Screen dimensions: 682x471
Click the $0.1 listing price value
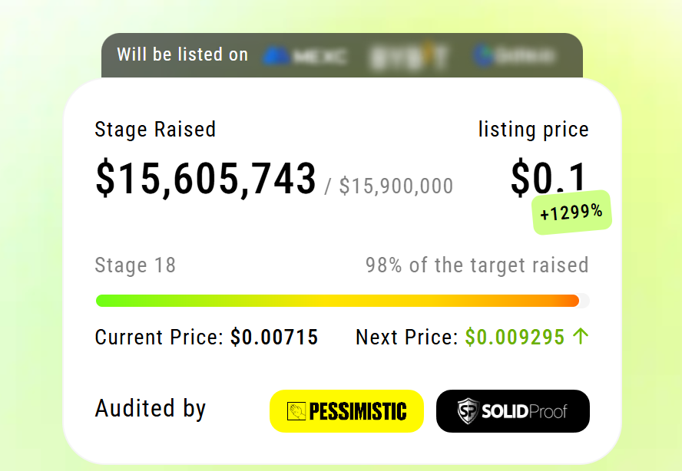tap(548, 178)
